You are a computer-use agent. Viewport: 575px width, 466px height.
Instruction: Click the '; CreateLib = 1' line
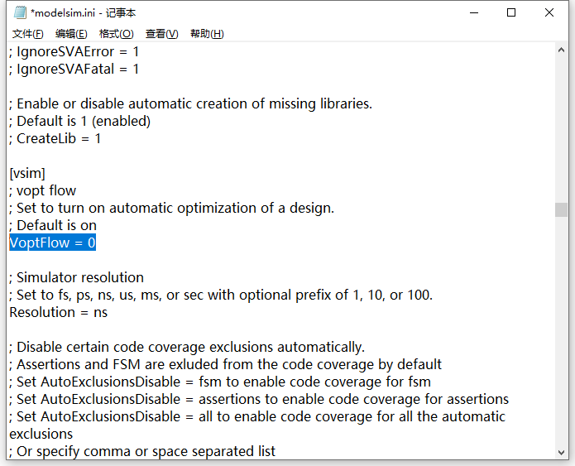pyautogui.click(x=55, y=139)
